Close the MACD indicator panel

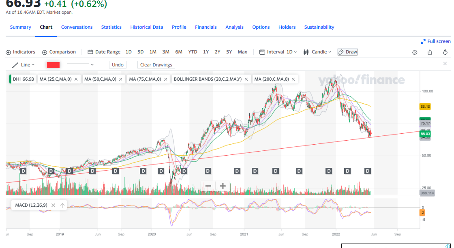[53, 205]
